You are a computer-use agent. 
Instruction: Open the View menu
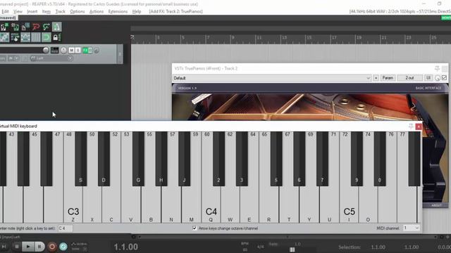pos(18,11)
